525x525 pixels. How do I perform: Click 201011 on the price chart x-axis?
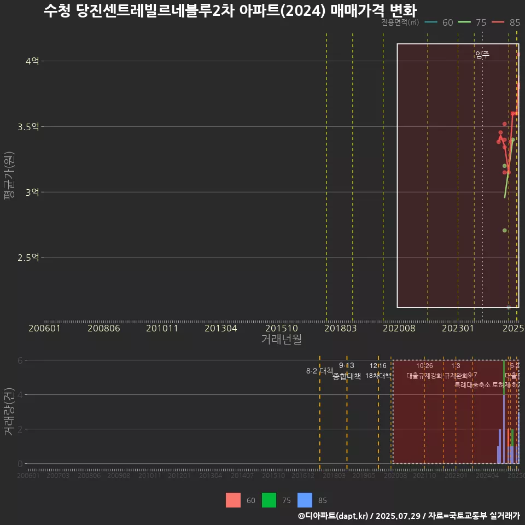(x=162, y=328)
